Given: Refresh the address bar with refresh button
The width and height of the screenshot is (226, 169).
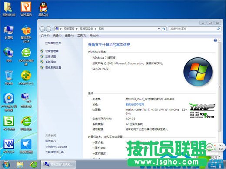Looking at the screenshot, I should pos(164,29).
